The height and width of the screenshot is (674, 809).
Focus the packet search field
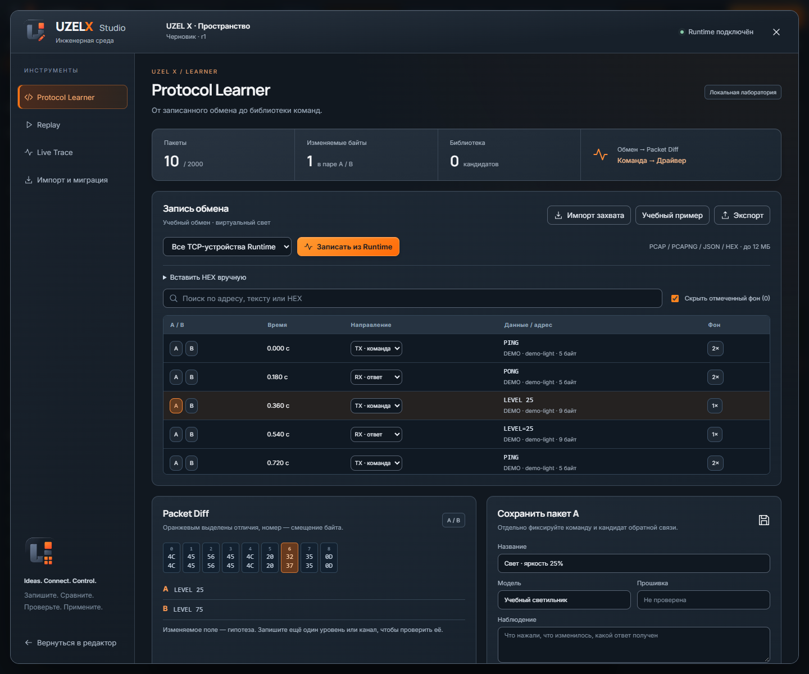(x=412, y=298)
